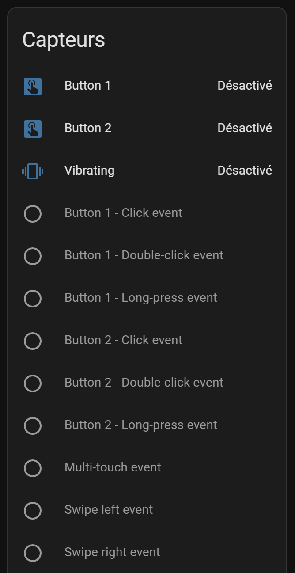Click circle icon beside Swipe left event

(33, 510)
